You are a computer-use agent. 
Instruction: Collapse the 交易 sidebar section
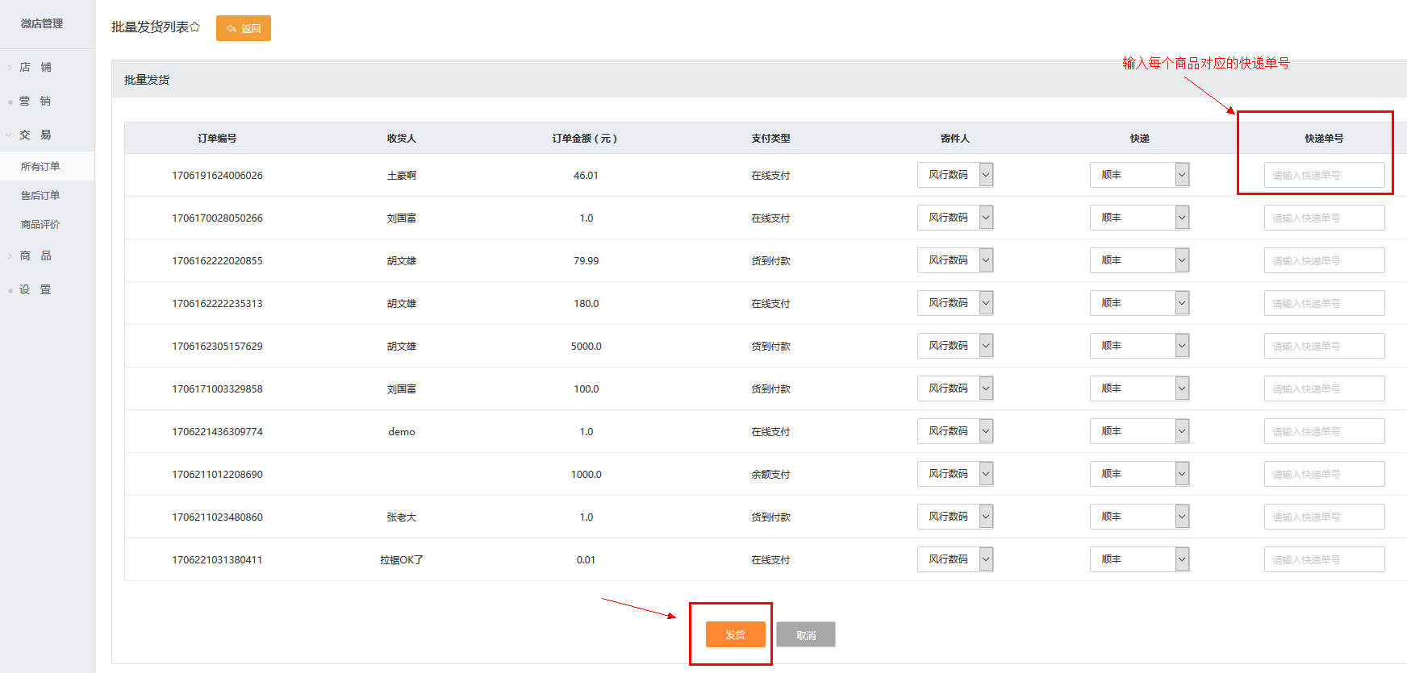click(x=35, y=135)
